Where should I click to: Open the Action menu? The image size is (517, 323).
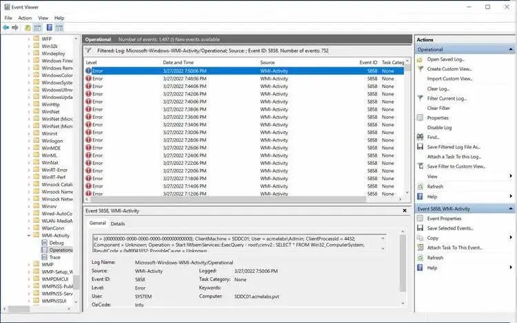[25, 17]
